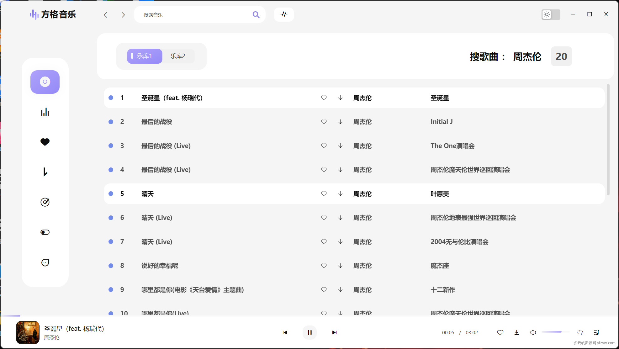The width and height of the screenshot is (619, 349).
Task: Click the 方格音乐 app logo
Action: (x=53, y=14)
